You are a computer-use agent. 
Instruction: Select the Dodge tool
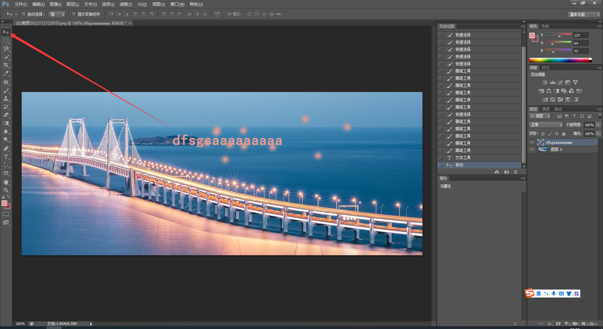point(6,139)
